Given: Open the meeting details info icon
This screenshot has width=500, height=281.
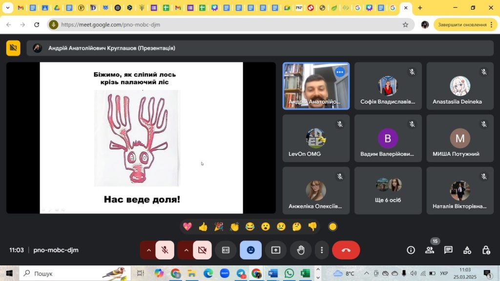Looking at the screenshot, I should pos(411,250).
